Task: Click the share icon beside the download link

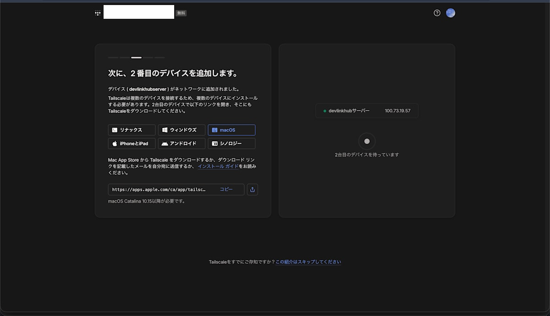Action: click(253, 189)
